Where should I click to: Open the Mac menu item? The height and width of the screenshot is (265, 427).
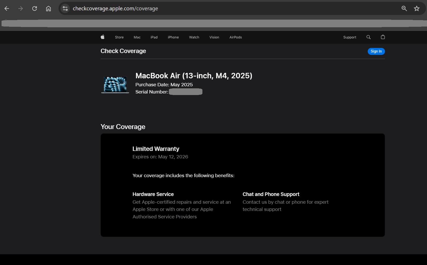(x=137, y=37)
